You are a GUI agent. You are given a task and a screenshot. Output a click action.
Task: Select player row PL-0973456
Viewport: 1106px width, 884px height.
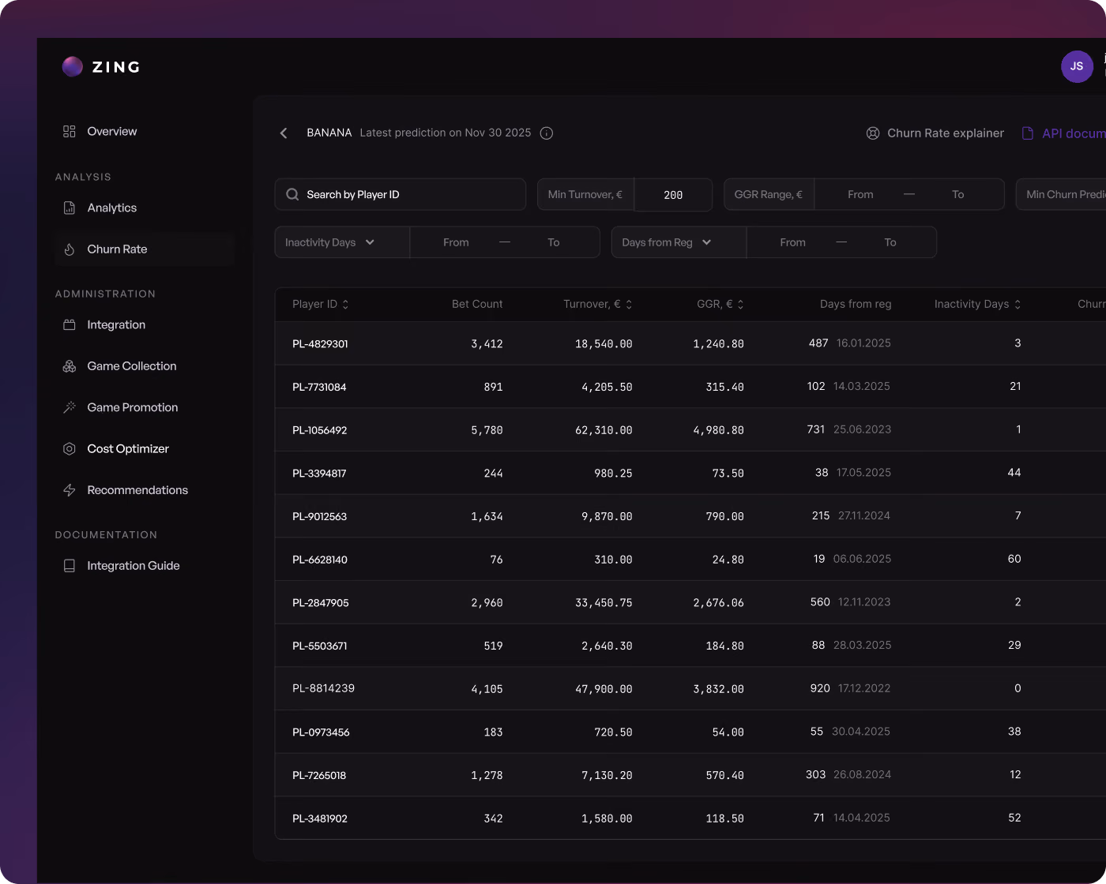[690, 732]
